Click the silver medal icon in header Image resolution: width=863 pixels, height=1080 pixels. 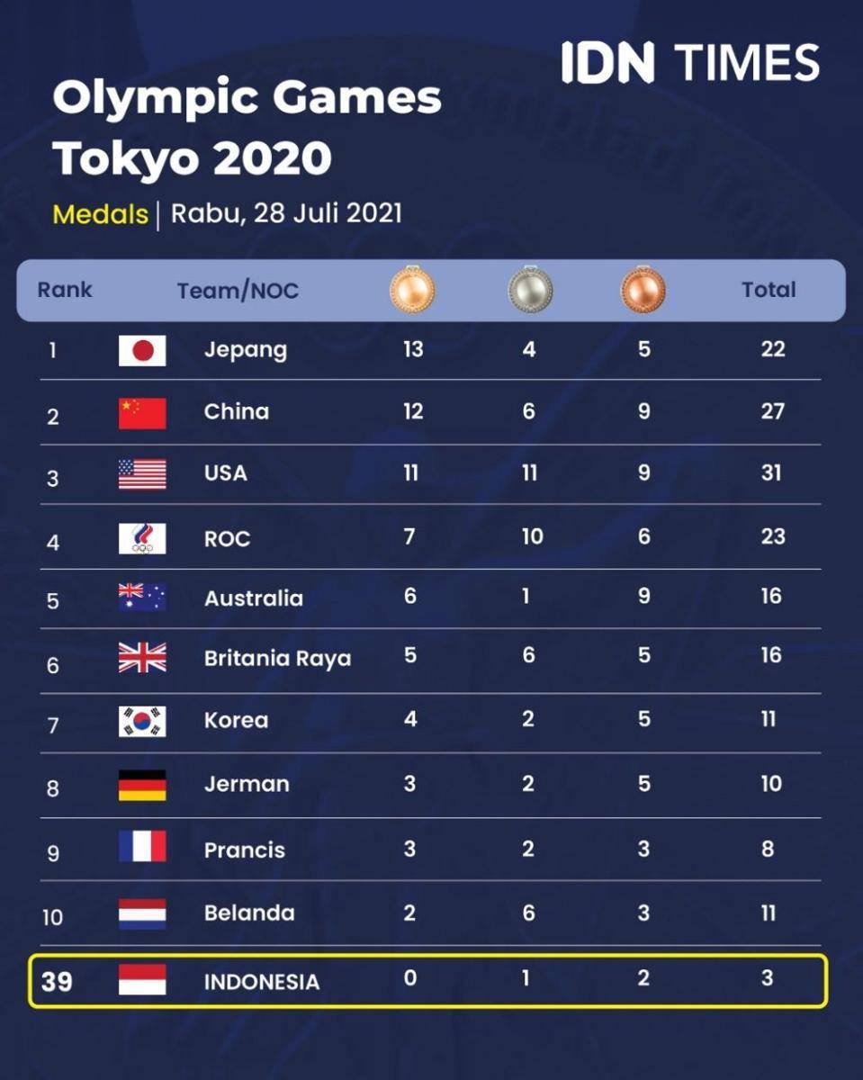[x=530, y=290]
